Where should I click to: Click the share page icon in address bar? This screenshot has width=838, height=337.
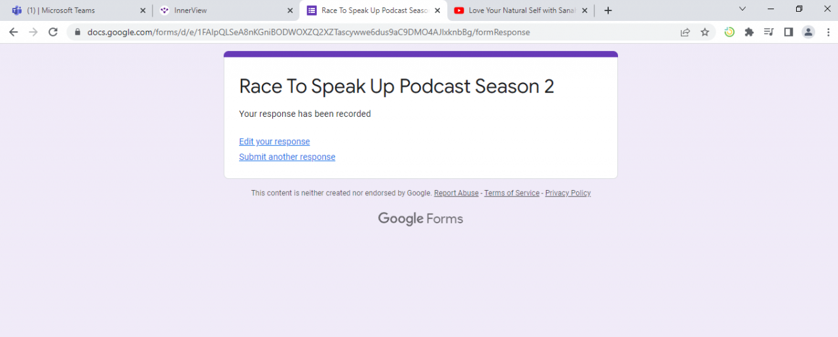[x=685, y=32]
